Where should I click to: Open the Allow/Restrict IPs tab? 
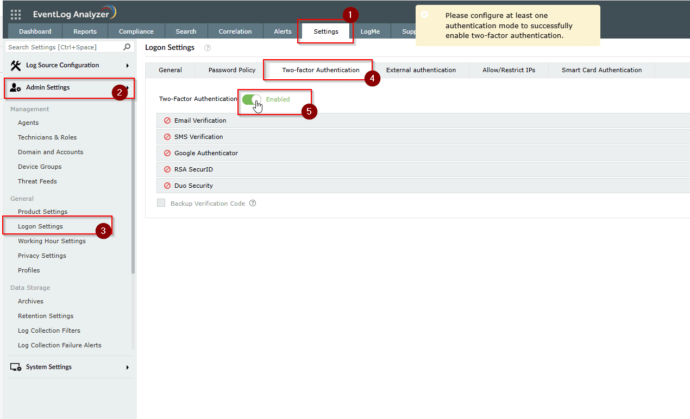[509, 70]
